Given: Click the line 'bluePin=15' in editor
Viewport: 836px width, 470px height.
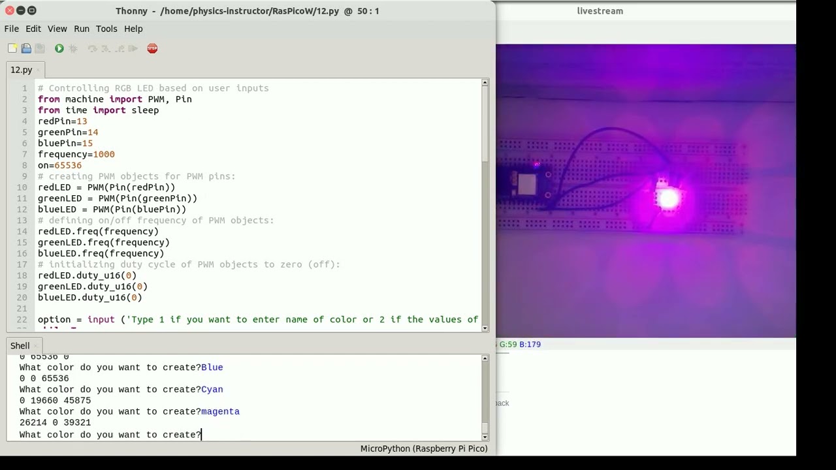Looking at the screenshot, I should click(x=65, y=144).
